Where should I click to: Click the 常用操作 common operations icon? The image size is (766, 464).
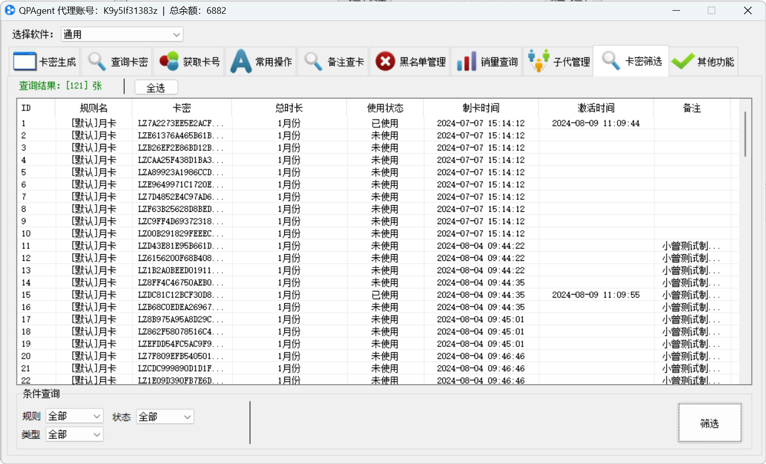tap(261, 61)
